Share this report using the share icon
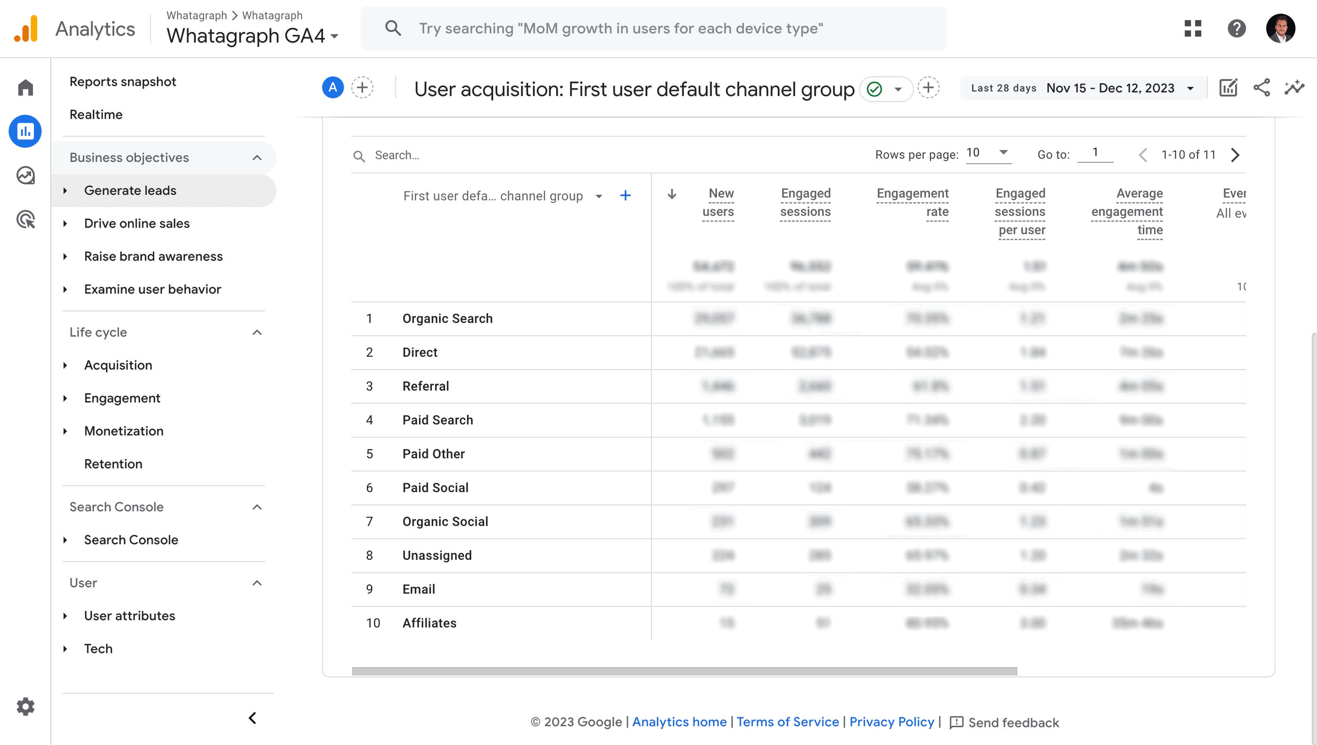The width and height of the screenshot is (1317, 745). point(1262,87)
